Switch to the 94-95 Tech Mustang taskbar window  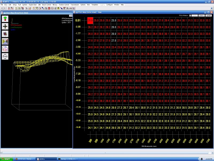pos(25,159)
